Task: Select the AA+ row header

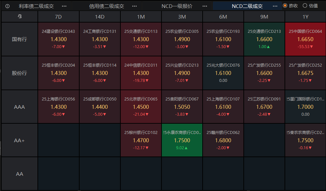Action: tap(20, 140)
